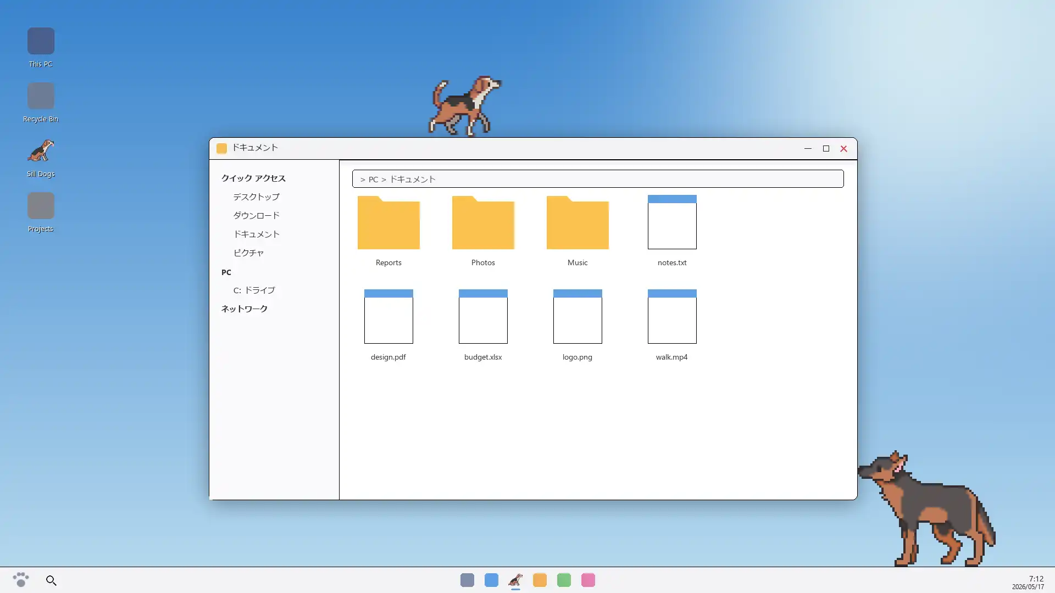The width and height of the screenshot is (1055, 593).
Task: Select ネットワーク in the sidebar
Action: click(x=244, y=309)
